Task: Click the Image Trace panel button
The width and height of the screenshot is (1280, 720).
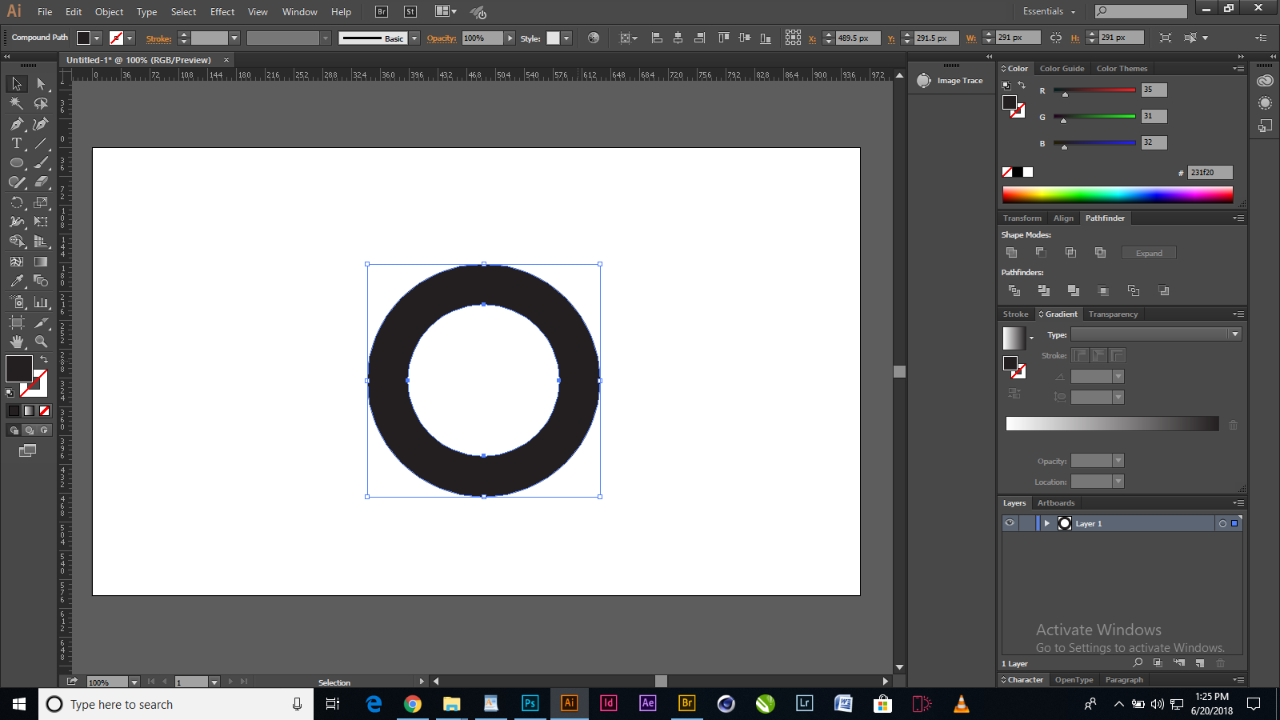Action: pyautogui.click(x=950, y=81)
